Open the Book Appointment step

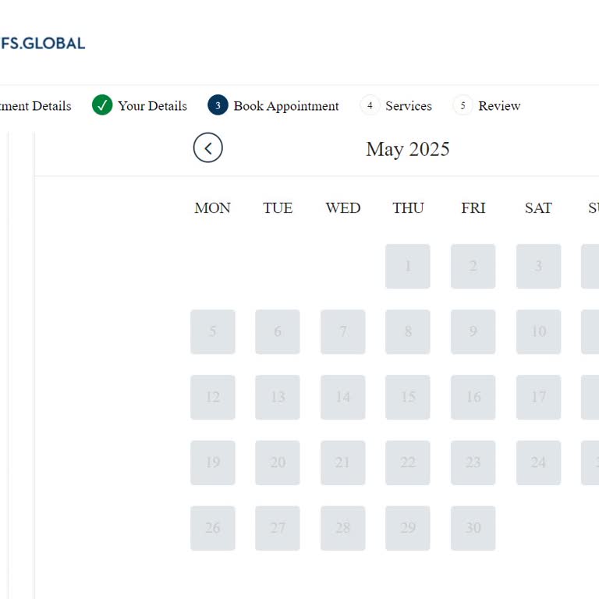pyautogui.click(x=286, y=106)
